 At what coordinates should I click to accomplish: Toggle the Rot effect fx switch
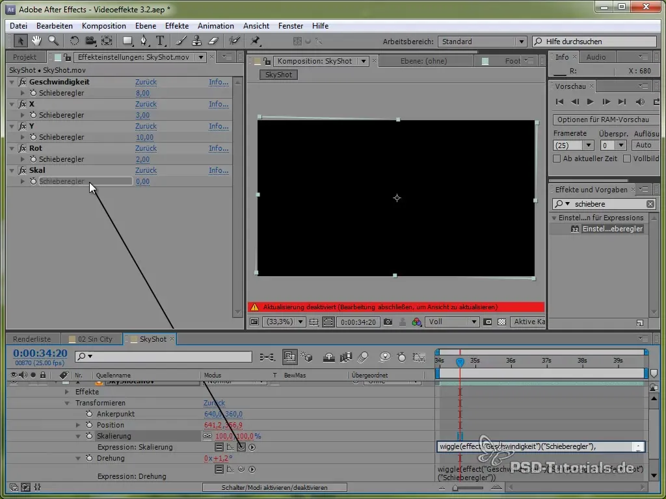pyautogui.click(x=23, y=148)
